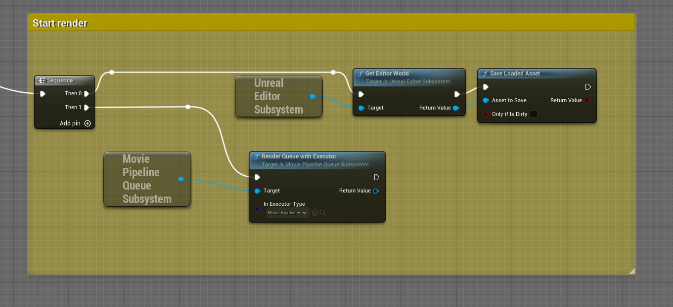Click the browse magnifier beside executor dropdown

(323, 213)
